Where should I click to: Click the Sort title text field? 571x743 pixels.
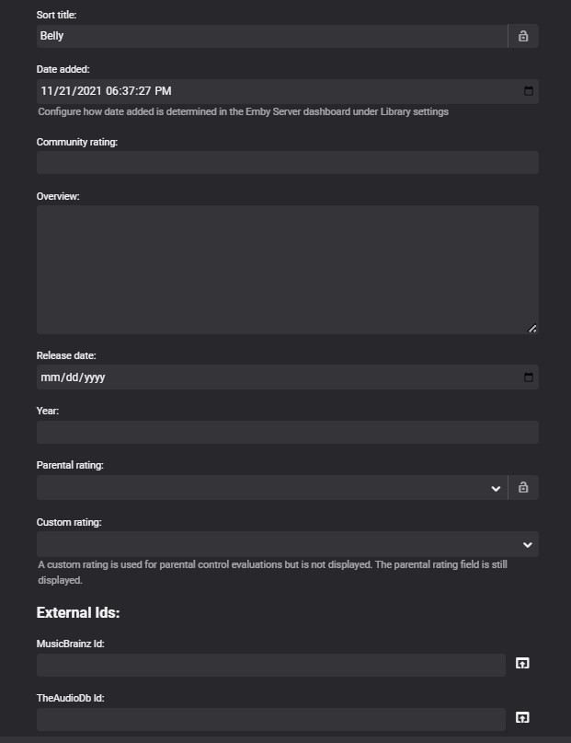pos(271,36)
